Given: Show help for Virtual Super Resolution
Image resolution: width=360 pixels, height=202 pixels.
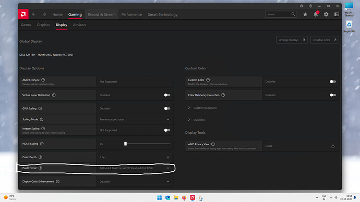Looking at the screenshot, I should (x=54, y=95).
